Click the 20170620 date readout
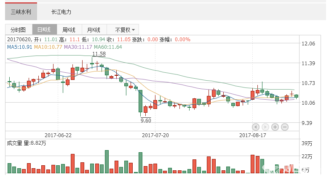329x180 pixels. [19, 40]
